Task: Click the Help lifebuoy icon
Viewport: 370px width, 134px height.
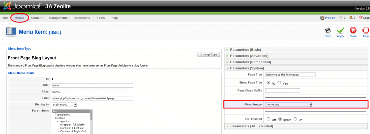Action: [x=366, y=31]
